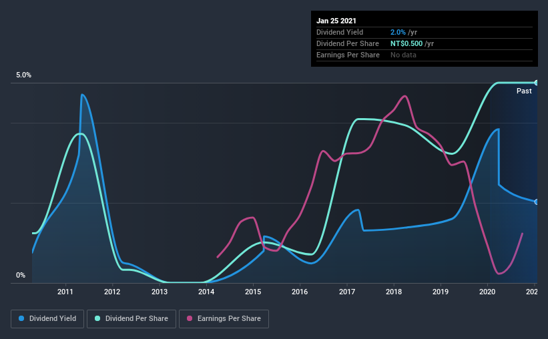Click the 2015 x-axis label
This screenshot has width=548, height=339.
click(253, 292)
